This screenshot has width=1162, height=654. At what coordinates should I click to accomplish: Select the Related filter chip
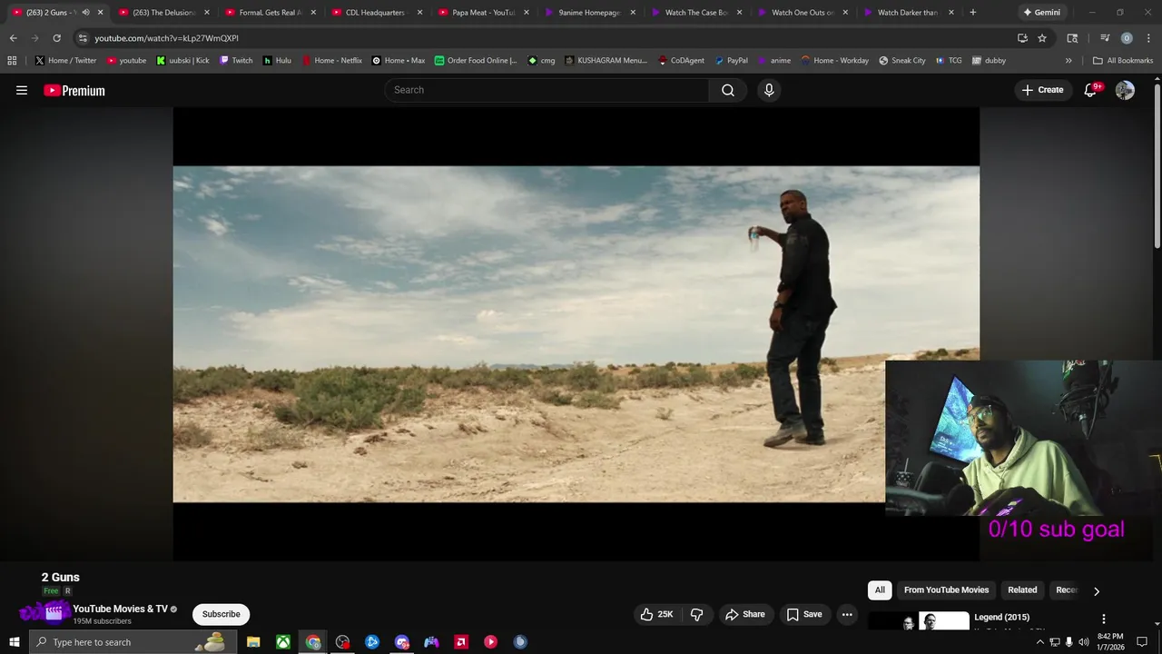pos(1022,590)
